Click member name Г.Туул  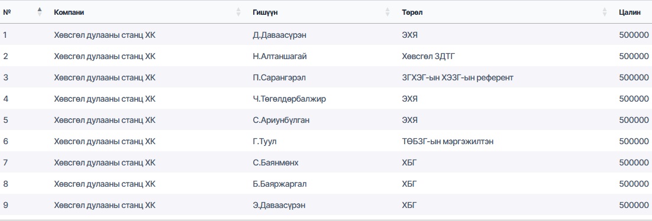[x=264, y=142]
